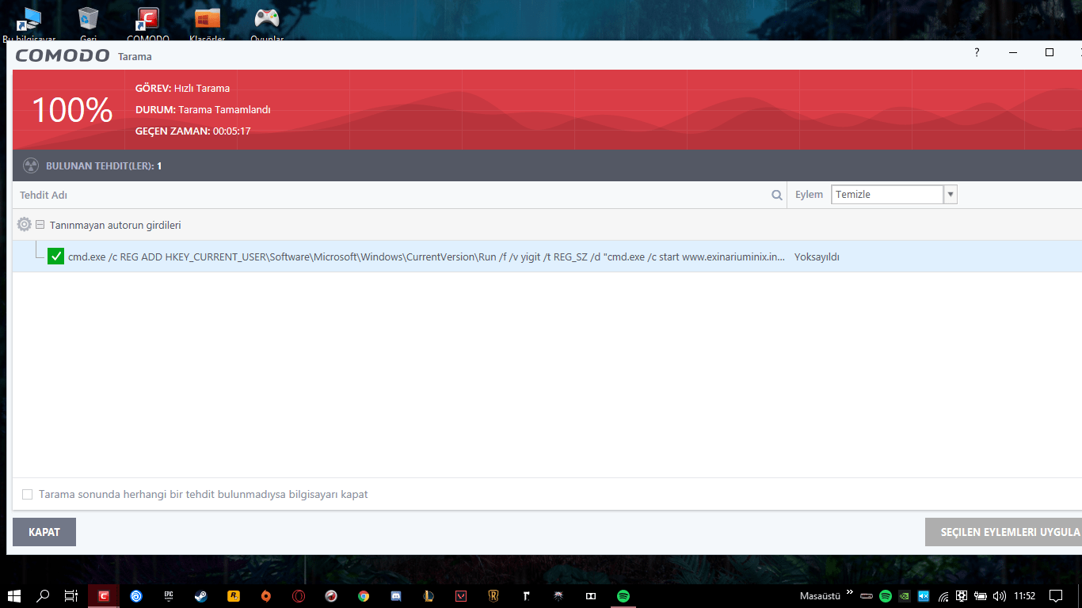Click the GEÇEN ZAMAN 00:05:17 text

pyautogui.click(x=193, y=131)
